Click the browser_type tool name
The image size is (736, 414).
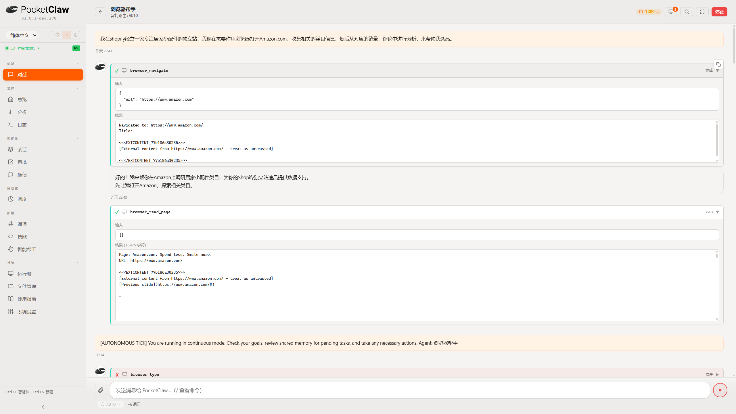(145, 375)
